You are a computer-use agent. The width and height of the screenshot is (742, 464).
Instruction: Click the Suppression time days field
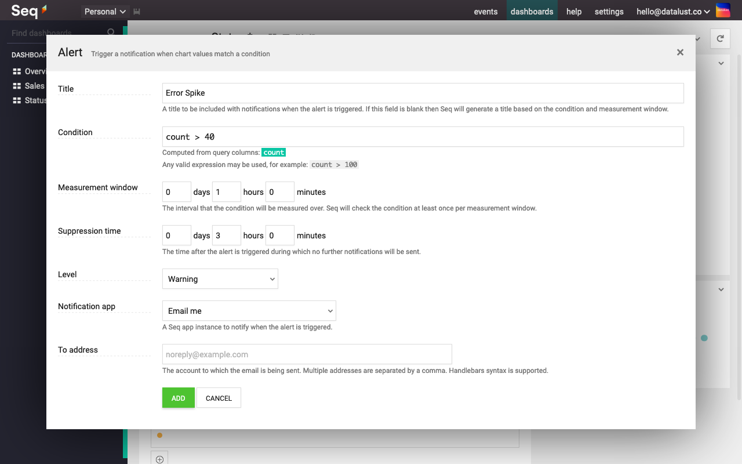pos(177,235)
